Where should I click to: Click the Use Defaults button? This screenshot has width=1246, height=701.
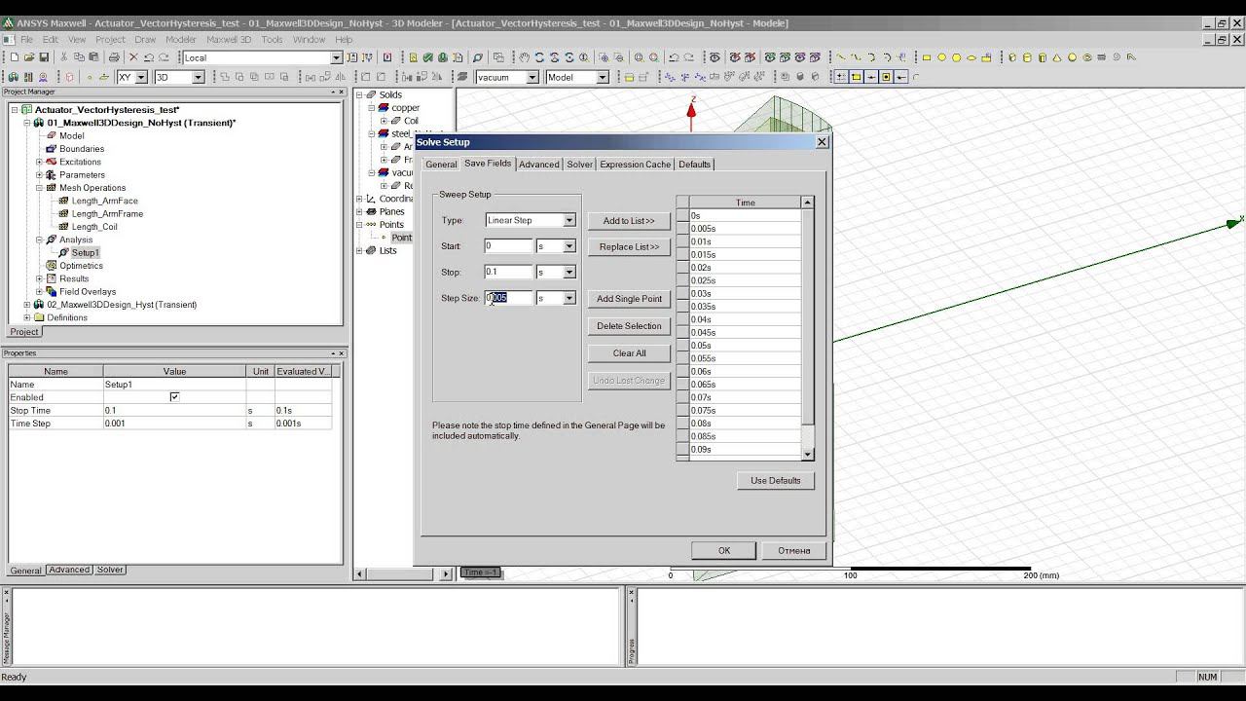[x=776, y=481]
